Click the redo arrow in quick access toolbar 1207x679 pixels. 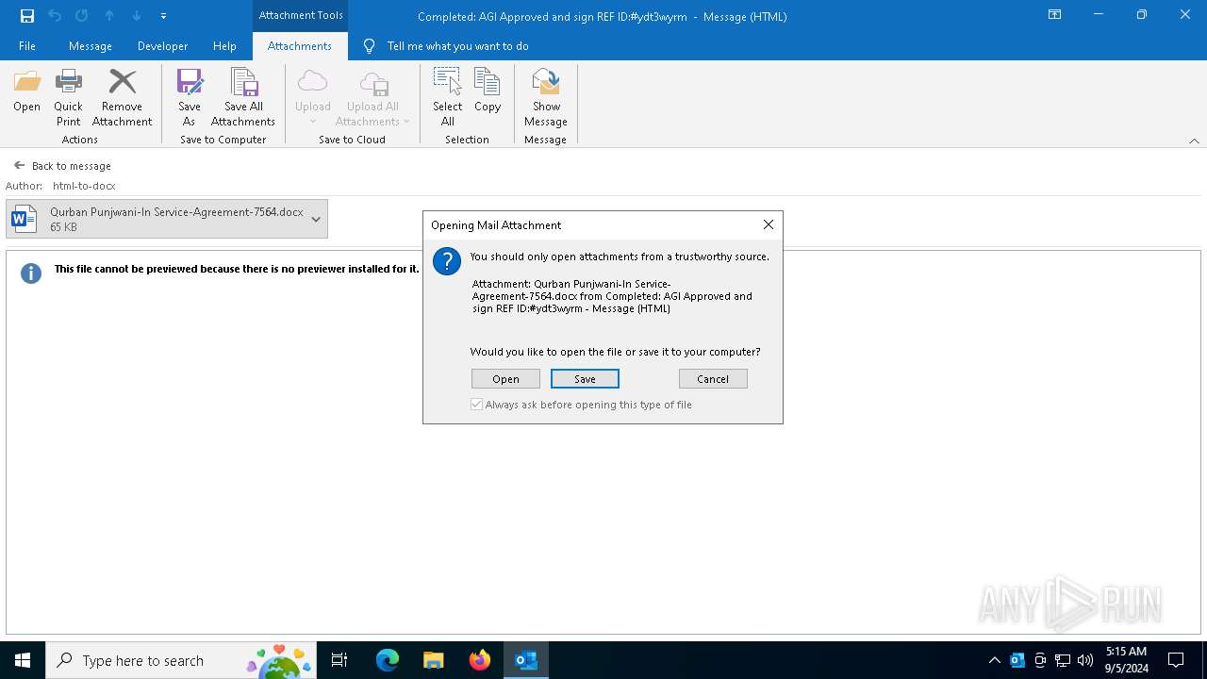[x=82, y=16]
